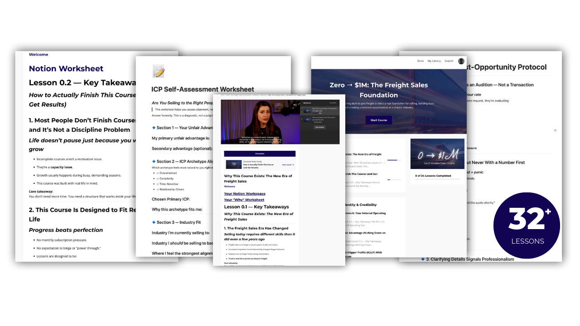The height and width of the screenshot is (326, 580).
Task: Open My Library in the course header
Action: click(x=434, y=61)
